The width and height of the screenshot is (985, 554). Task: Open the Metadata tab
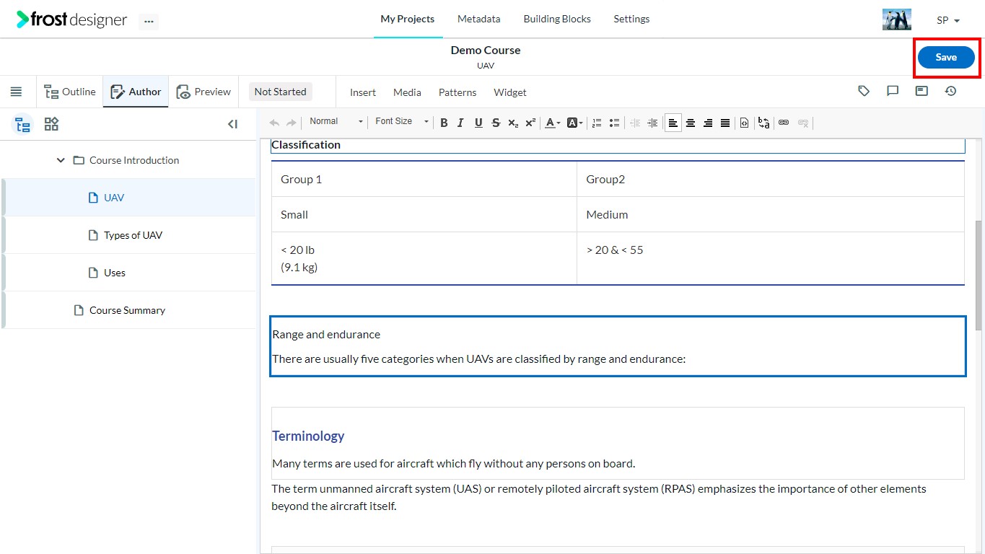478,19
